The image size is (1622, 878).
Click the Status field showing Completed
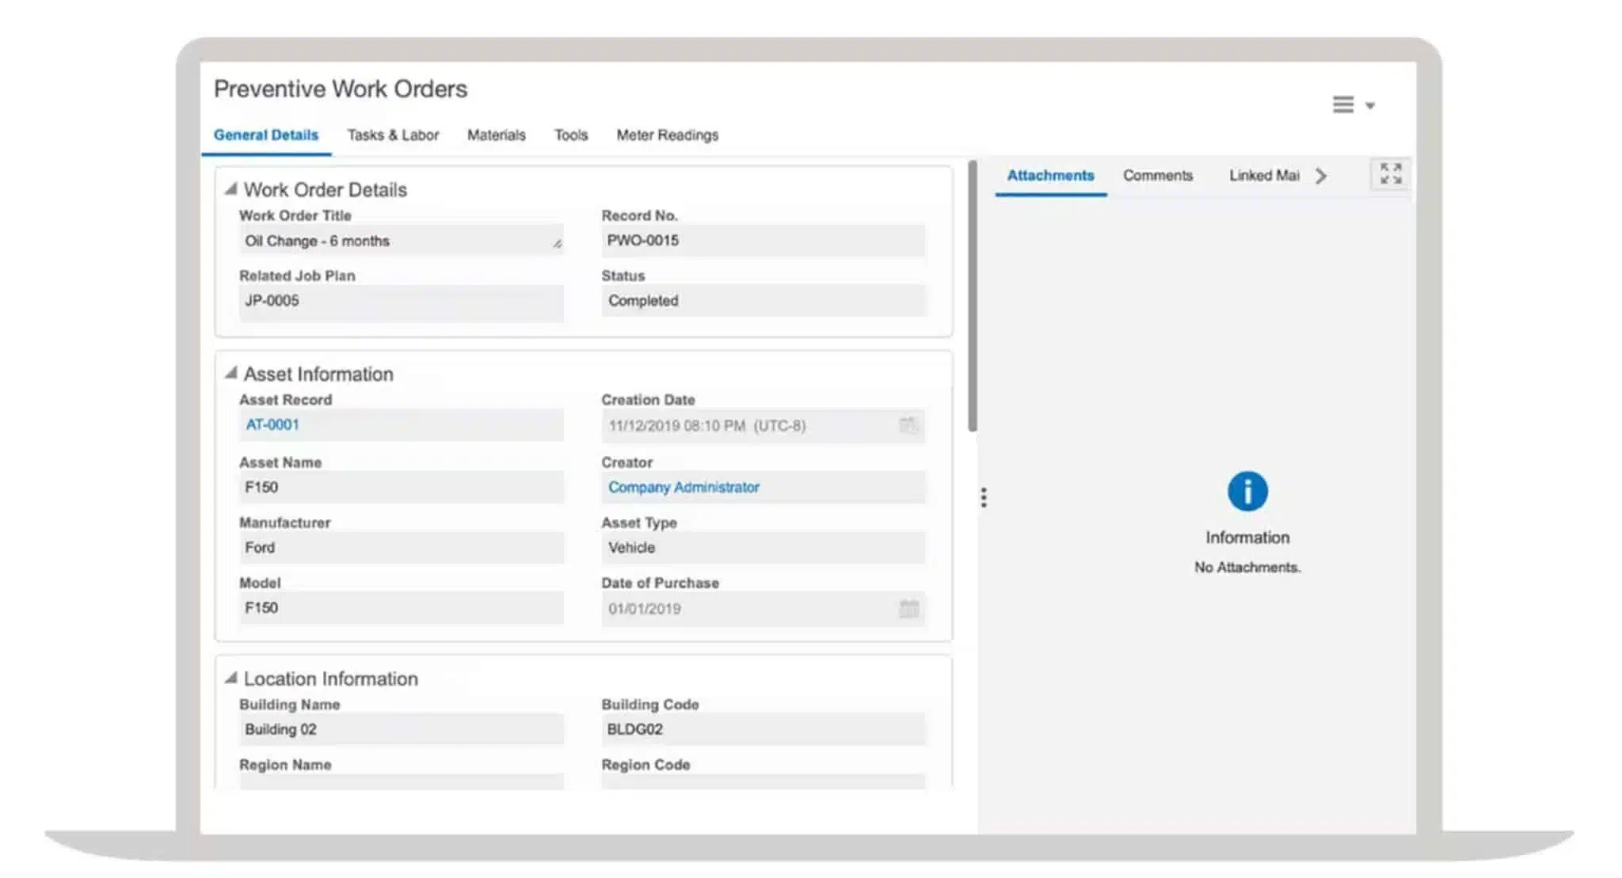(763, 301)
